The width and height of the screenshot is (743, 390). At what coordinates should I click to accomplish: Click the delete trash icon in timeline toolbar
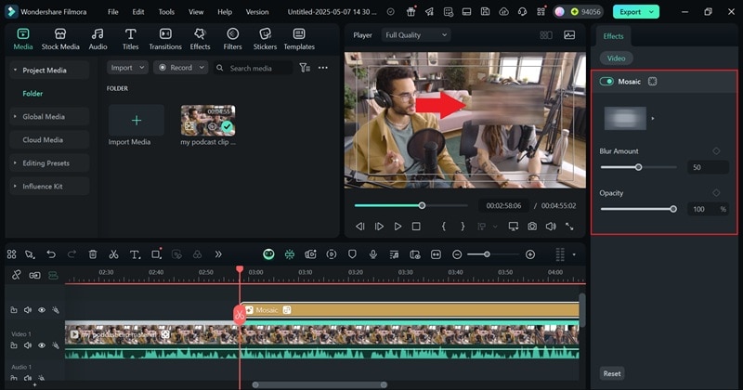coord(93,253)
